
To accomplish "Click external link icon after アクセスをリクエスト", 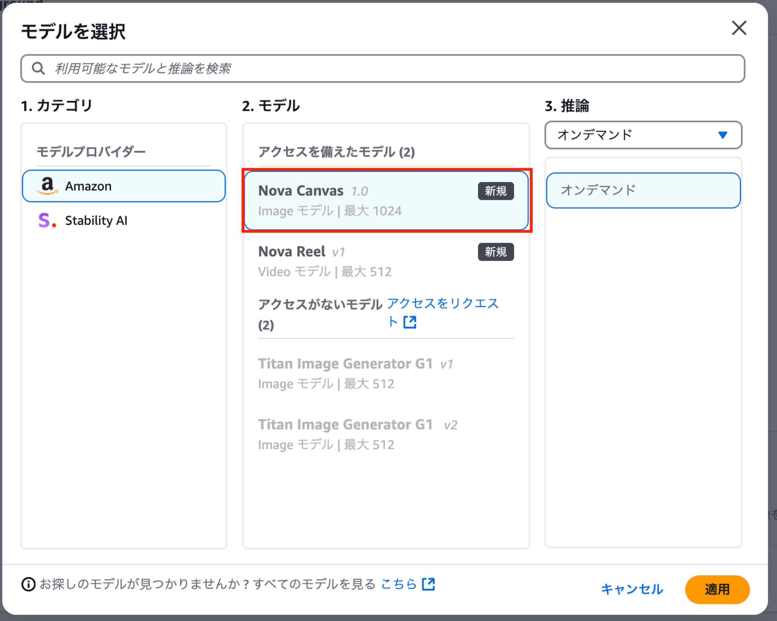I will pos(410,322).
